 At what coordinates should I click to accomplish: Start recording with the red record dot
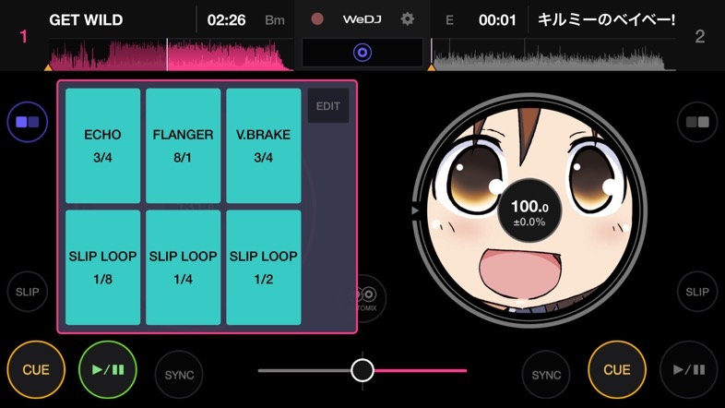click(317, 19)
